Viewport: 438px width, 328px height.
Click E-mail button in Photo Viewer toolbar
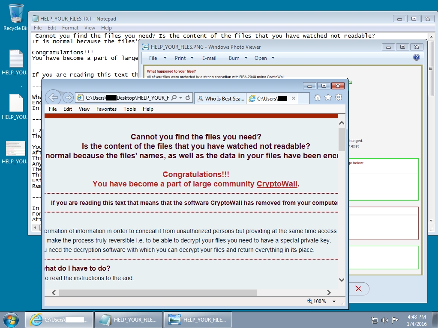click(209, 58)
